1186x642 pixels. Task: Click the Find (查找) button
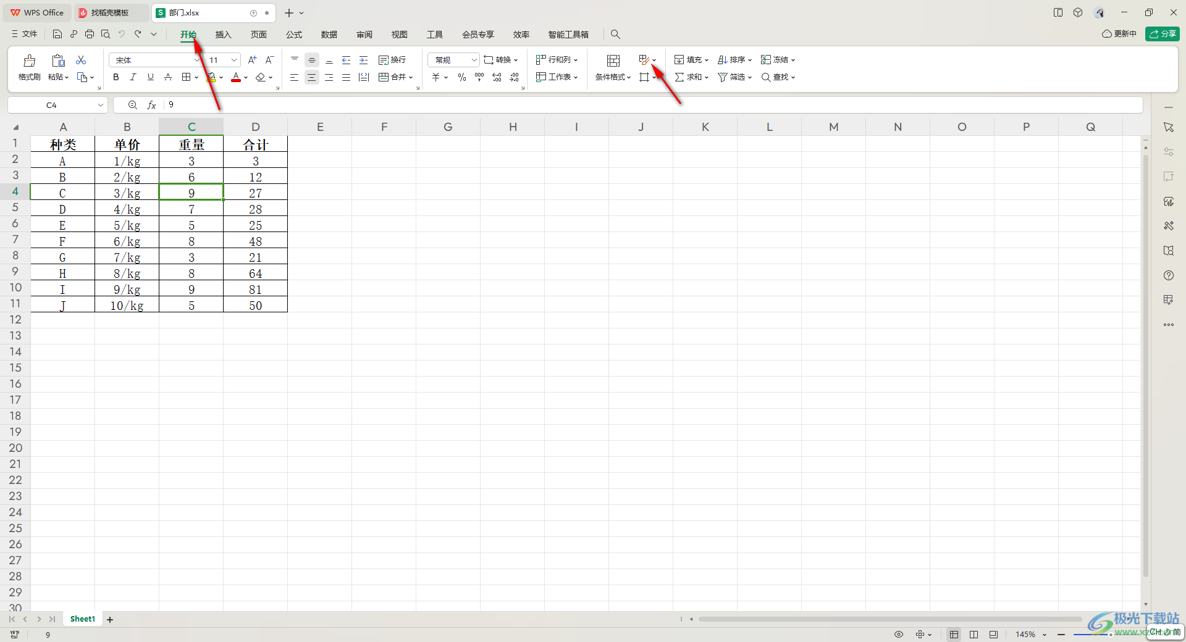tap(778, 77)
